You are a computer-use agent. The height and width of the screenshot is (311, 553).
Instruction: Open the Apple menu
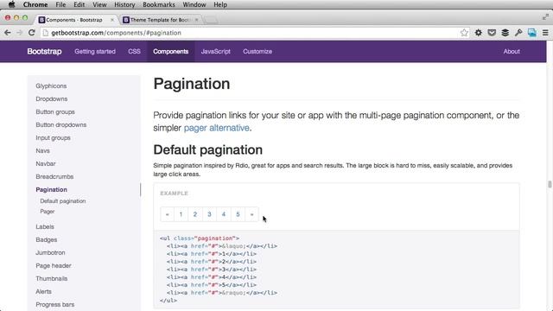[x=11, y=4]
